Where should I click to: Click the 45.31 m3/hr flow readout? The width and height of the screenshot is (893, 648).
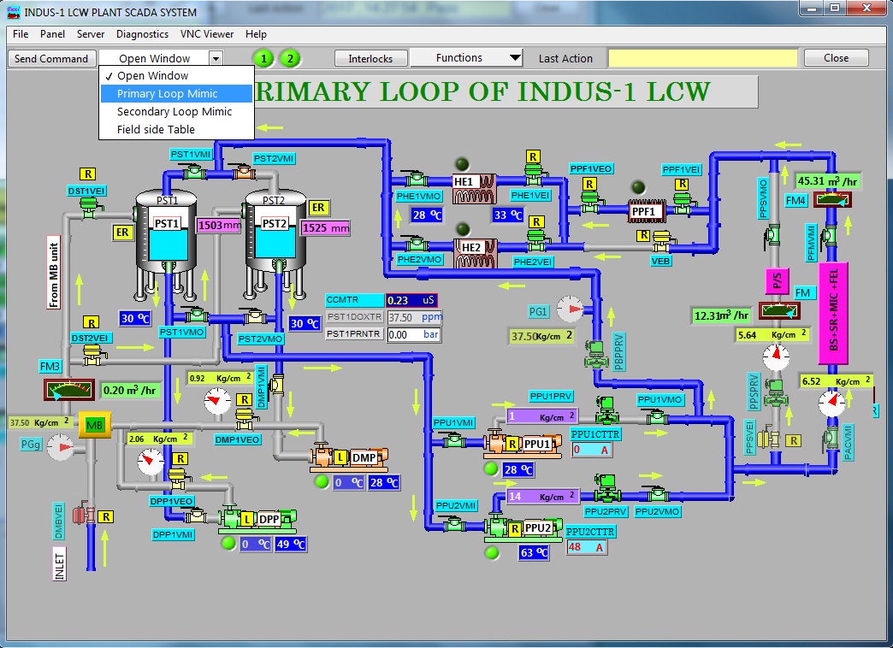pos(827,181)
